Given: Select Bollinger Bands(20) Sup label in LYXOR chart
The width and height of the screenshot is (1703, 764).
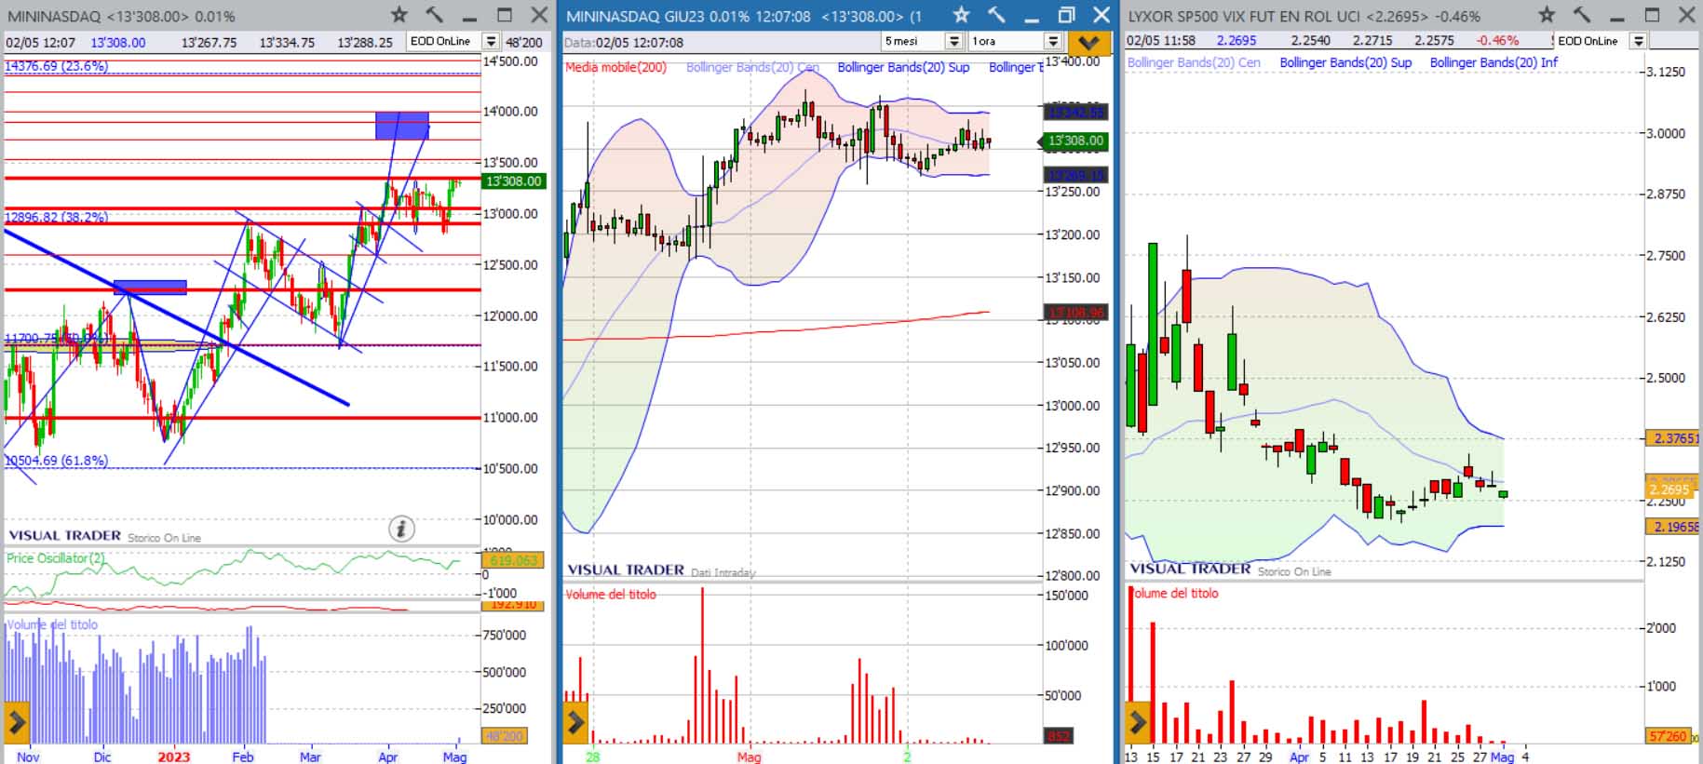Looking at the screenshot, I should (1345, 62).
